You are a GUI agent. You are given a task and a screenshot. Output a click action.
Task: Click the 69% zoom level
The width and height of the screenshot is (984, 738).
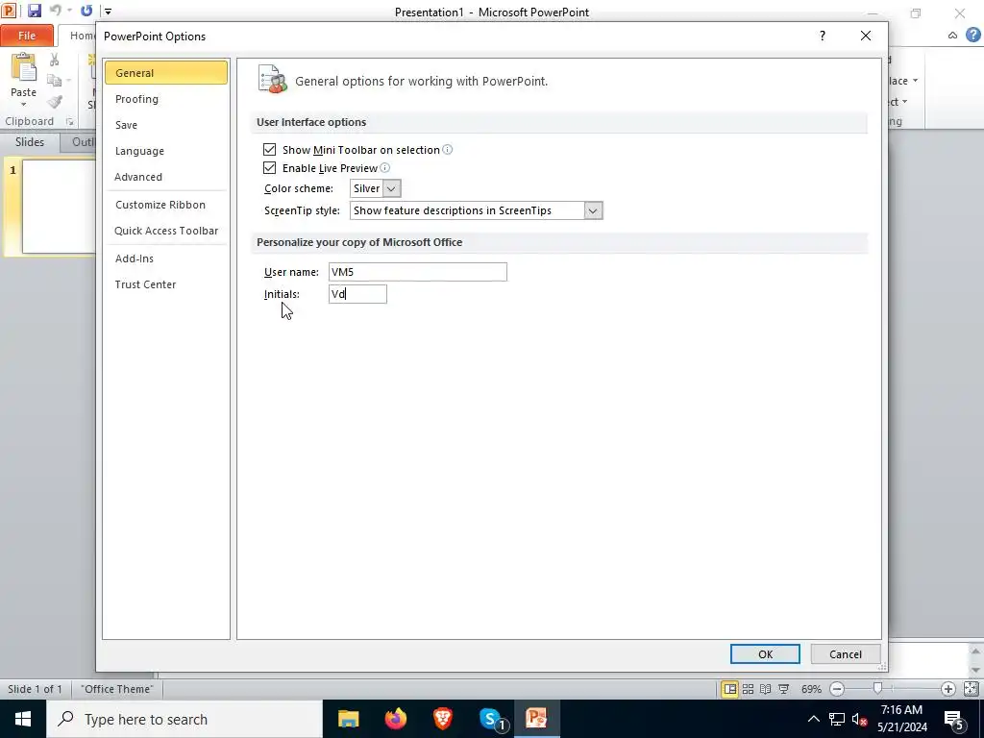pyautogui.click(x=811, y=689)
